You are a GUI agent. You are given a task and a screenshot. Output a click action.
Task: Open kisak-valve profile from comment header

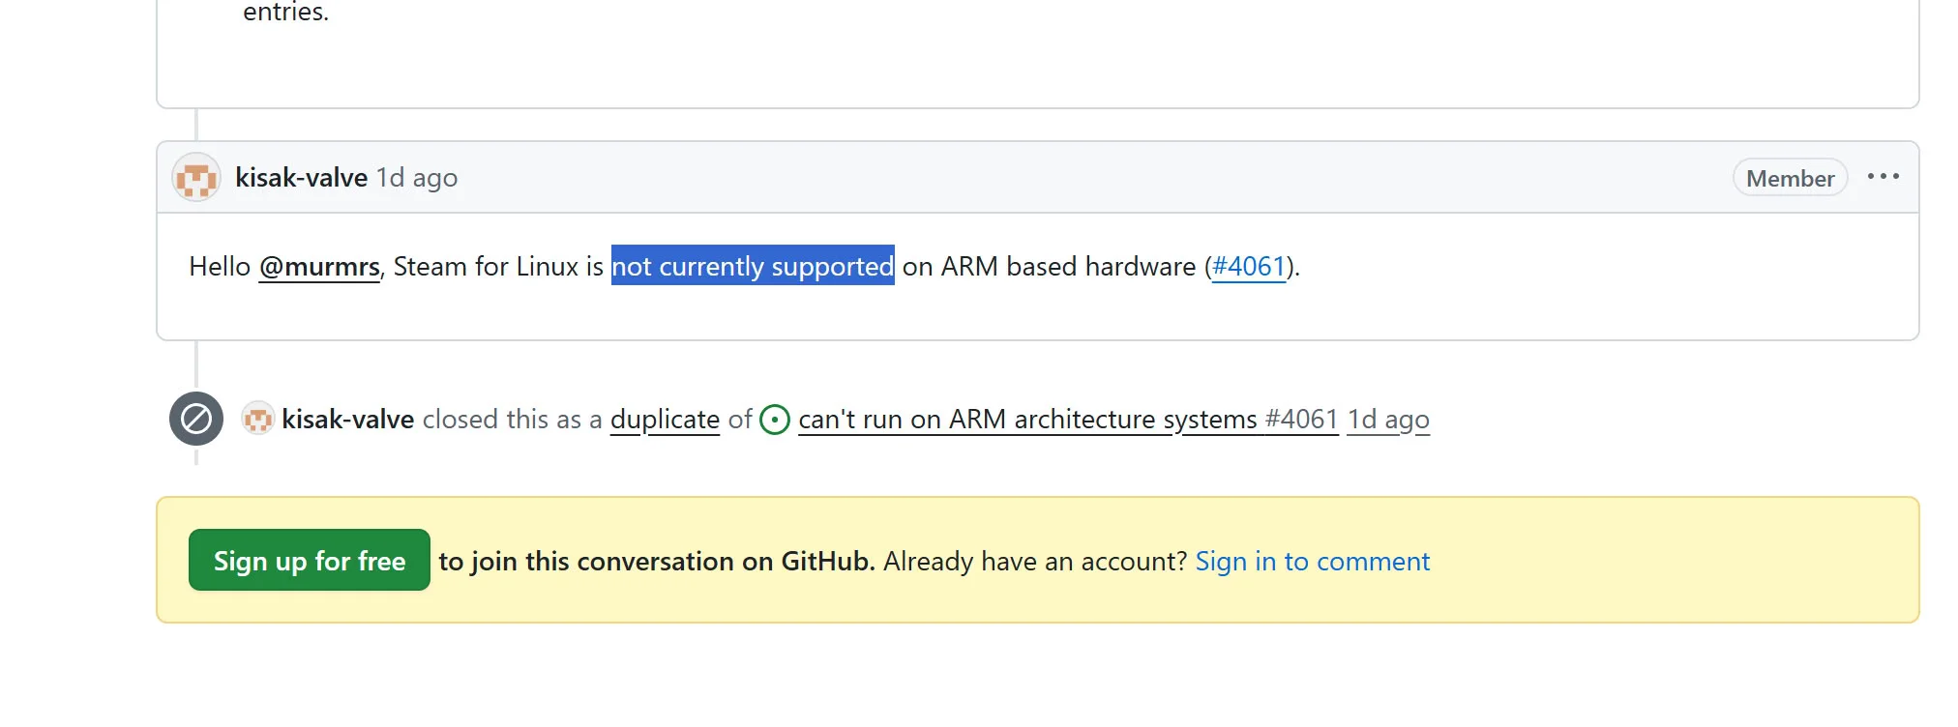click(301, 178)
